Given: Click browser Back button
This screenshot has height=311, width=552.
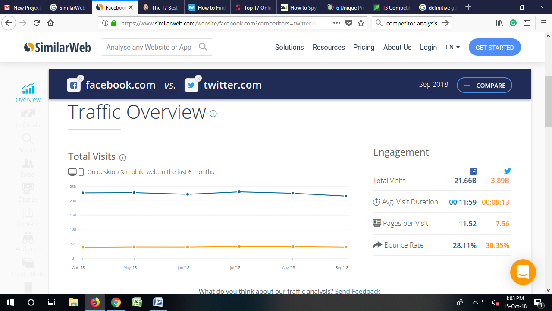Looking at the screenshot, I should click(9, 23).
